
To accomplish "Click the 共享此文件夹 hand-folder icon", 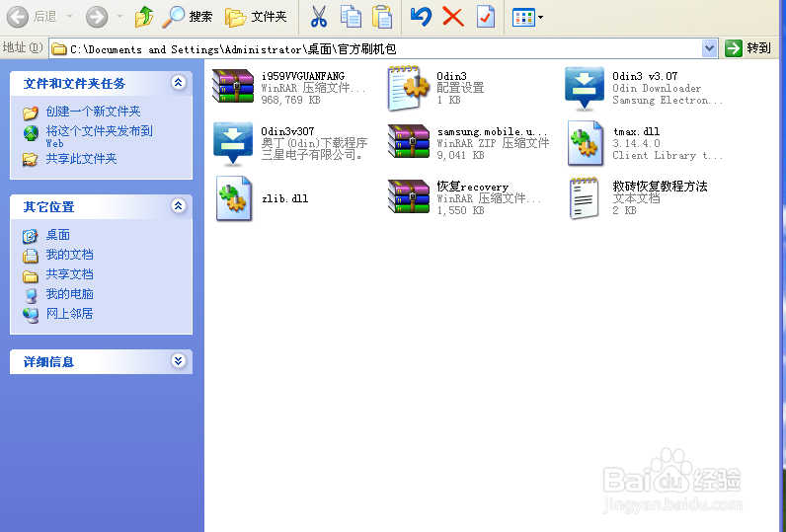I will (30, 160).
